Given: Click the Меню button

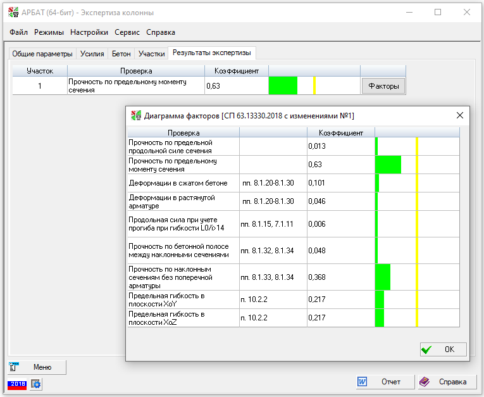Looking at the screenshot, I should pos(37,367).
